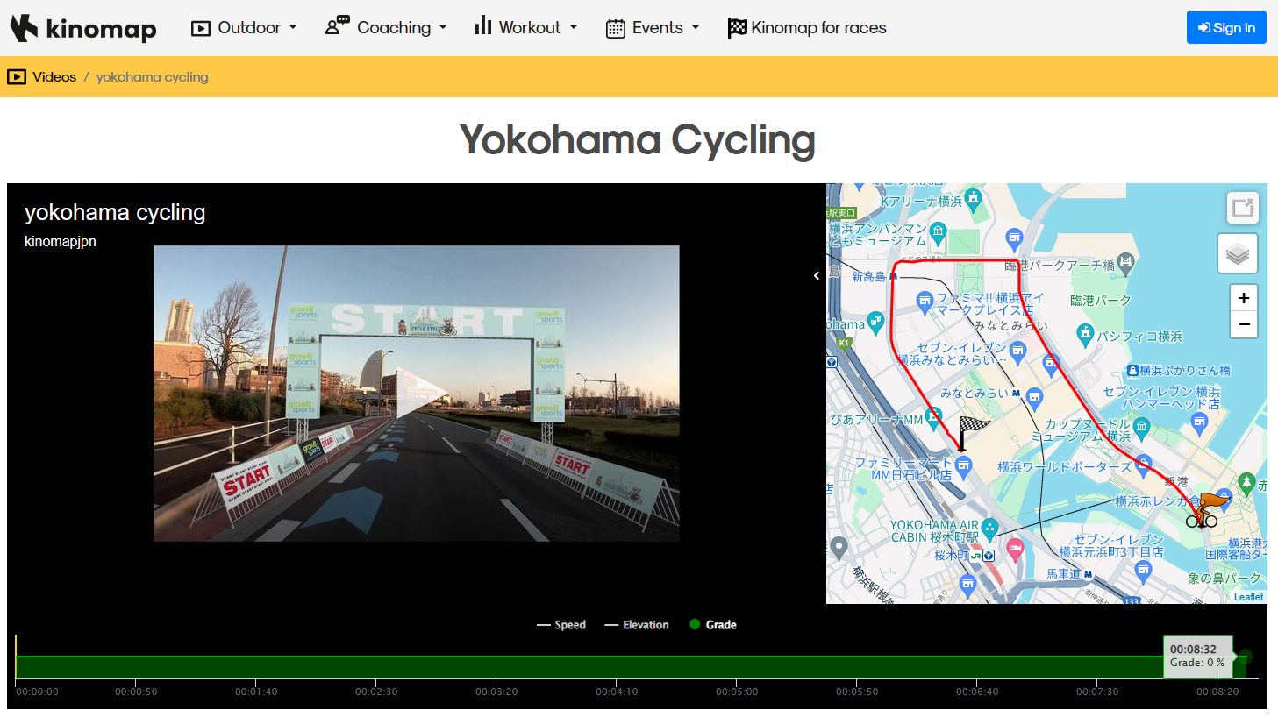
Task: Go back to Videos via breadcrumb
Action: [x=54, y=77]
